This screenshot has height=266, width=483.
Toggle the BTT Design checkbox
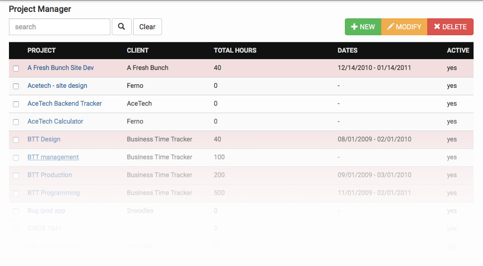[x=16, y=140]
